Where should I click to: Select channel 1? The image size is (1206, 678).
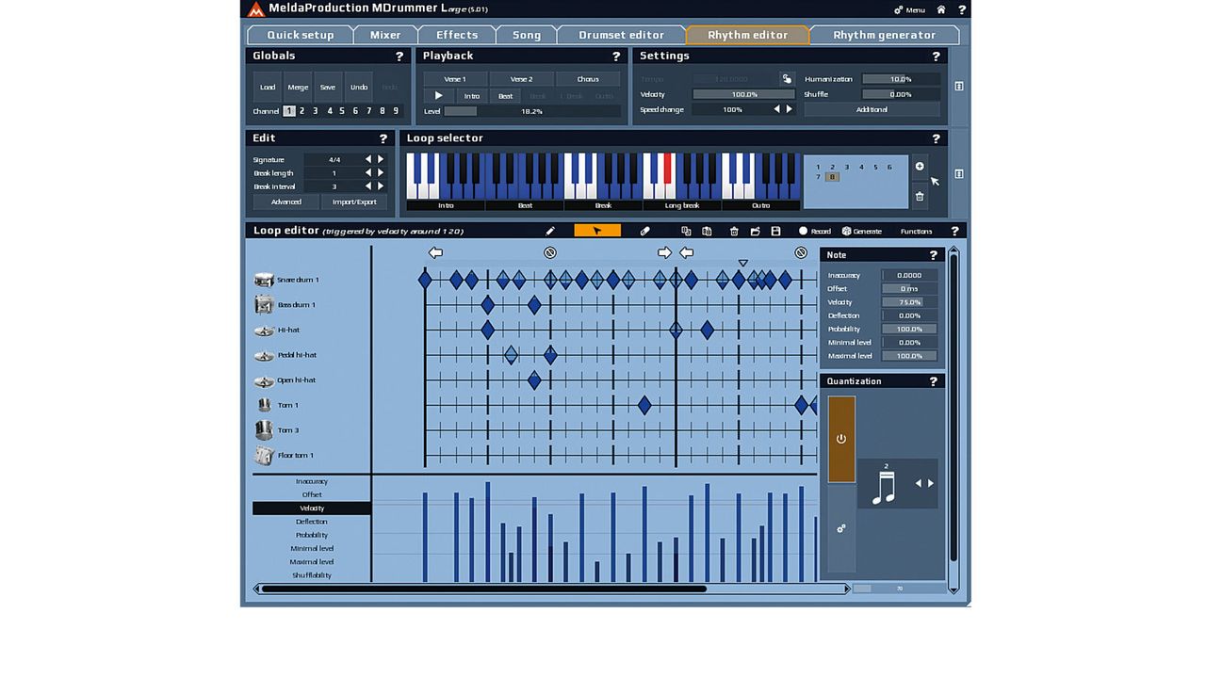tap(289, 111)
